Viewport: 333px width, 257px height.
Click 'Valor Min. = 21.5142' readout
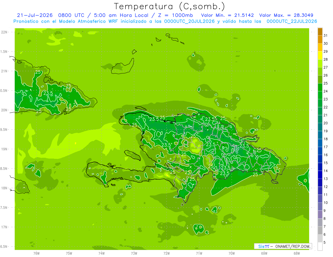click(228, 15)
